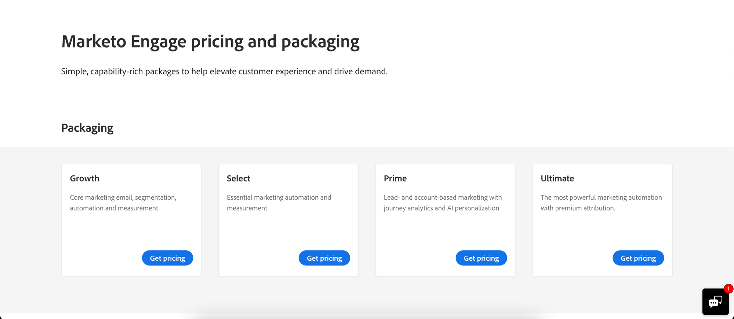Screen dimensions: 734x319
Task: Click Get pricing for the Ultimate package
Action: pos(638,258)
